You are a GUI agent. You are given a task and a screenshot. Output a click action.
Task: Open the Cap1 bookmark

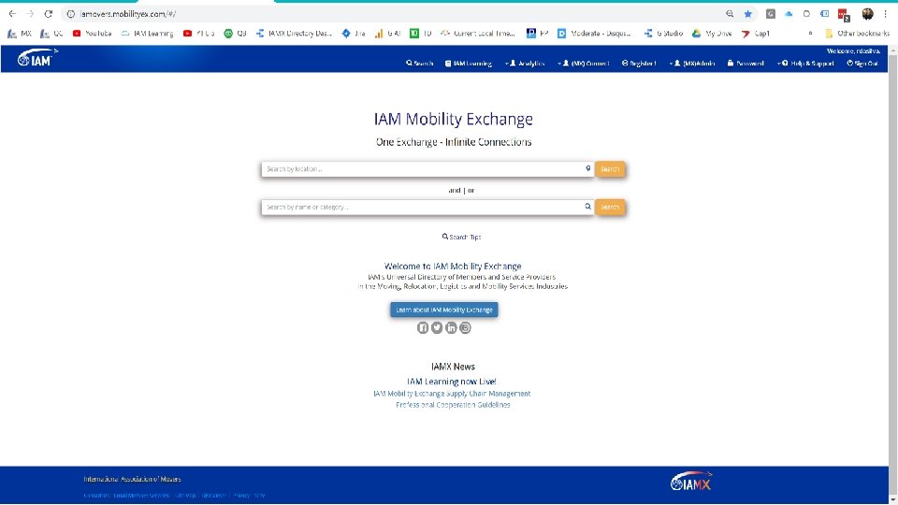click(x=756, y=34)
